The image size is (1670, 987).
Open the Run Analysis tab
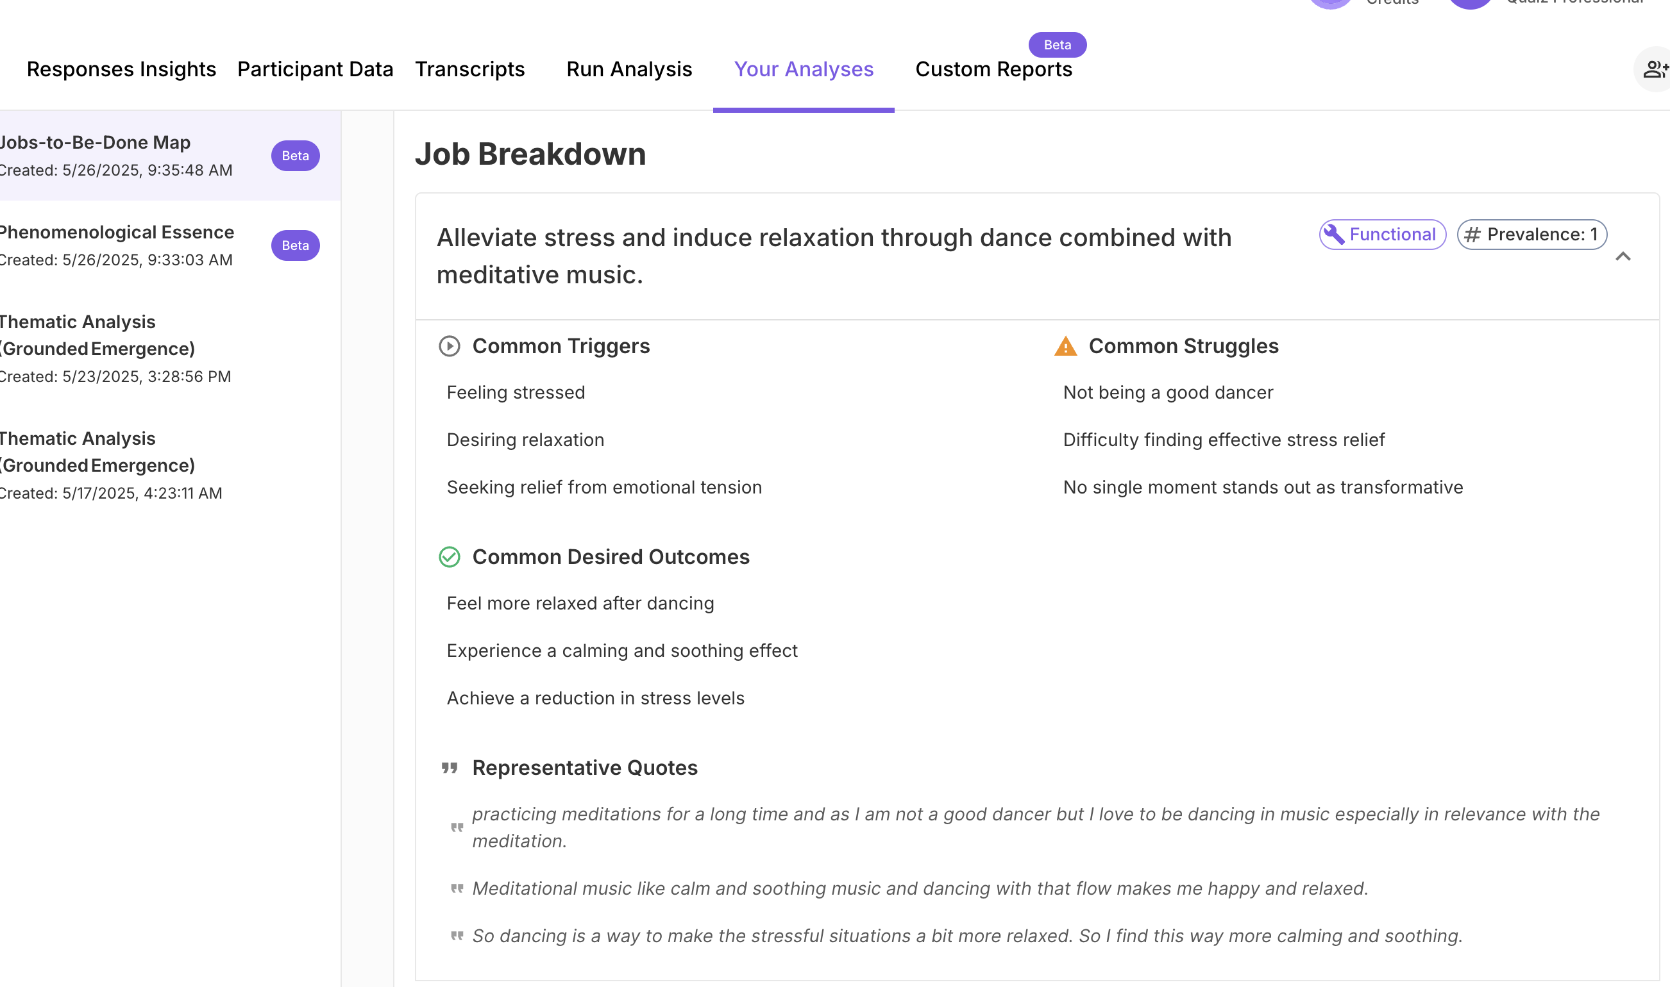click(629, 69)
